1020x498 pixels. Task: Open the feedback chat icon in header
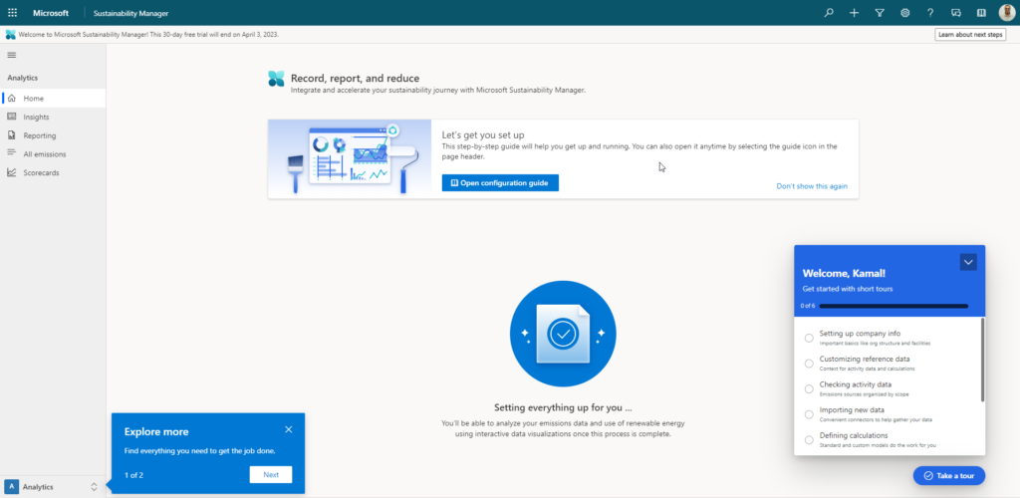pos(955,12)
